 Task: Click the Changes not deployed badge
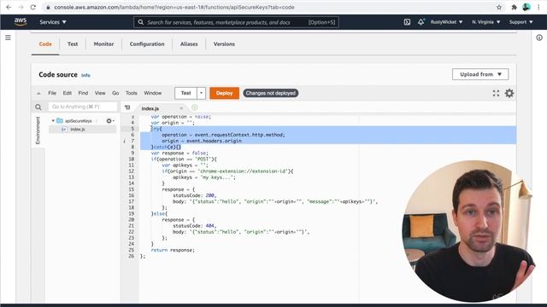[271, 93]
